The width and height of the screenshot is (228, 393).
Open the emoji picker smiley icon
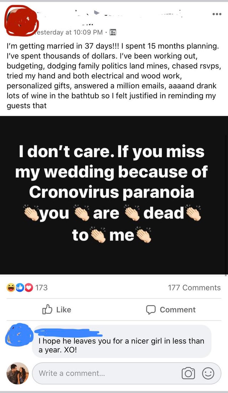[208, 373]
